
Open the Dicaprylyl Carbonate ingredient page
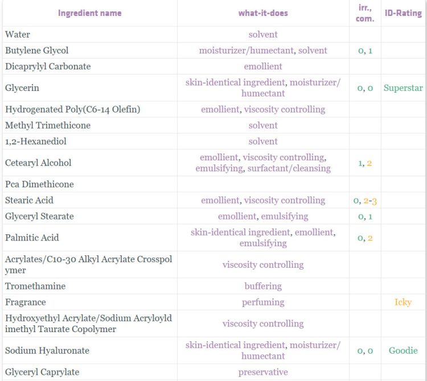(x=48, y=67)
